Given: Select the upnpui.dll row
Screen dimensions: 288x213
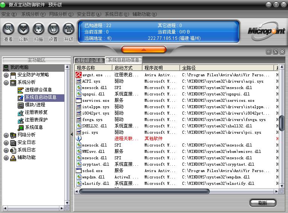Looking at the screenshot, I should click(176, 94).
